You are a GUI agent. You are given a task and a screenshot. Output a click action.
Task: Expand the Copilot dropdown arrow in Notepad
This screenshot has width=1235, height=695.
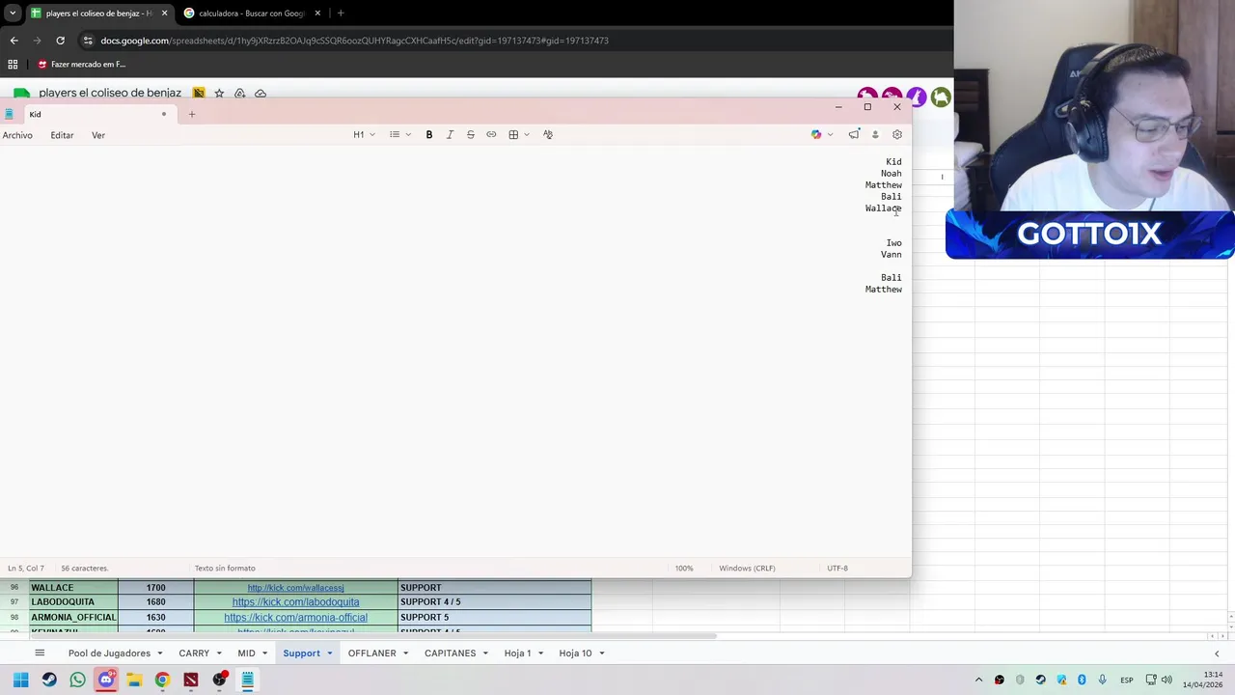[831, 134]
